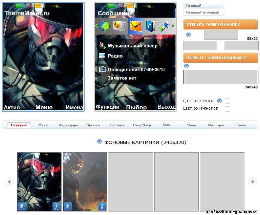Click the right green arrow in menu strip
Image resolution: width=260 pixels, height=215 pixels.
(x=173, y=26)
